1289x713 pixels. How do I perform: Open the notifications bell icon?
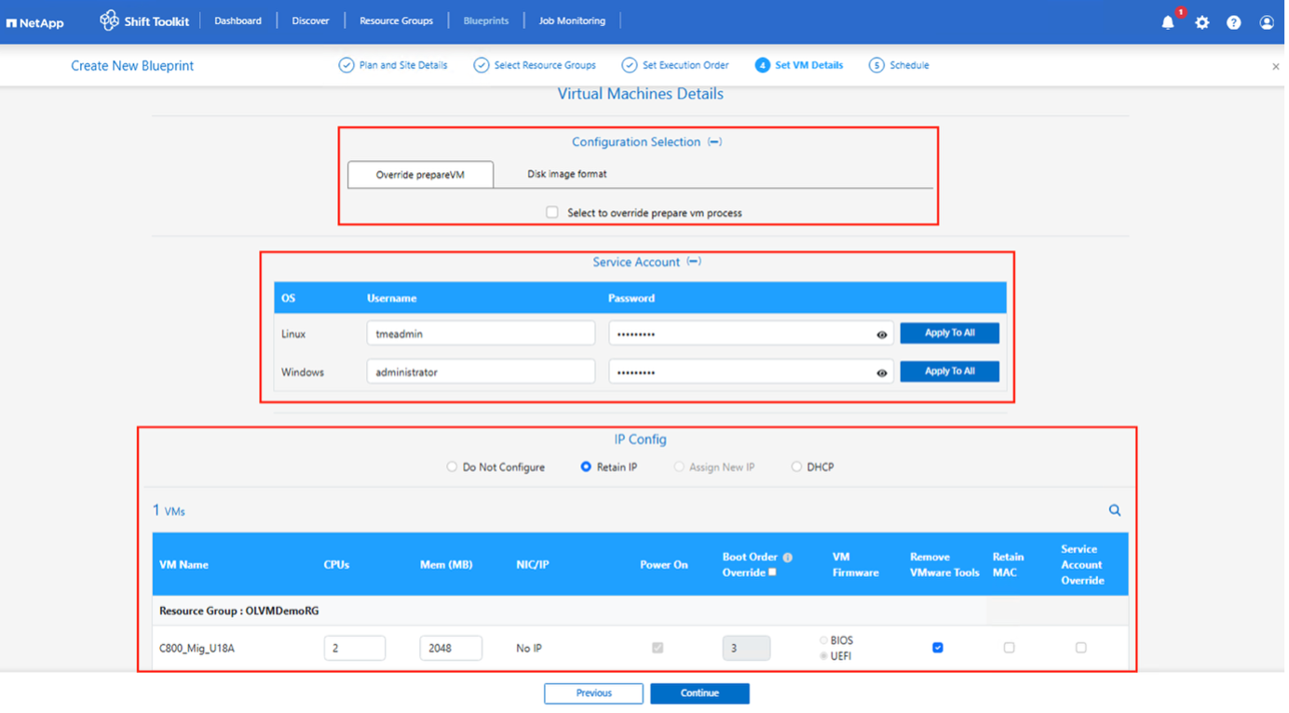(1168, 22)
